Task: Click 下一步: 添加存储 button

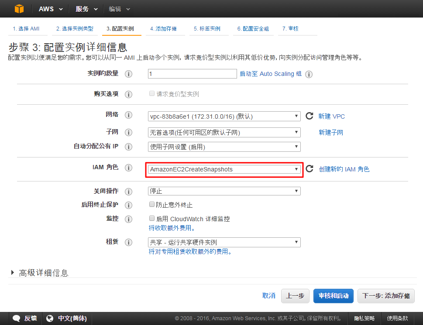Action: click(x=386, y=296)
